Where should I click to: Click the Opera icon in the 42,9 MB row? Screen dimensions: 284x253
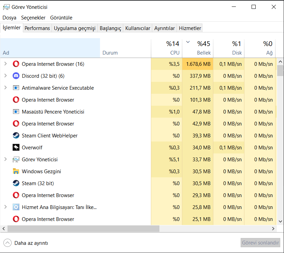(16, 124)
